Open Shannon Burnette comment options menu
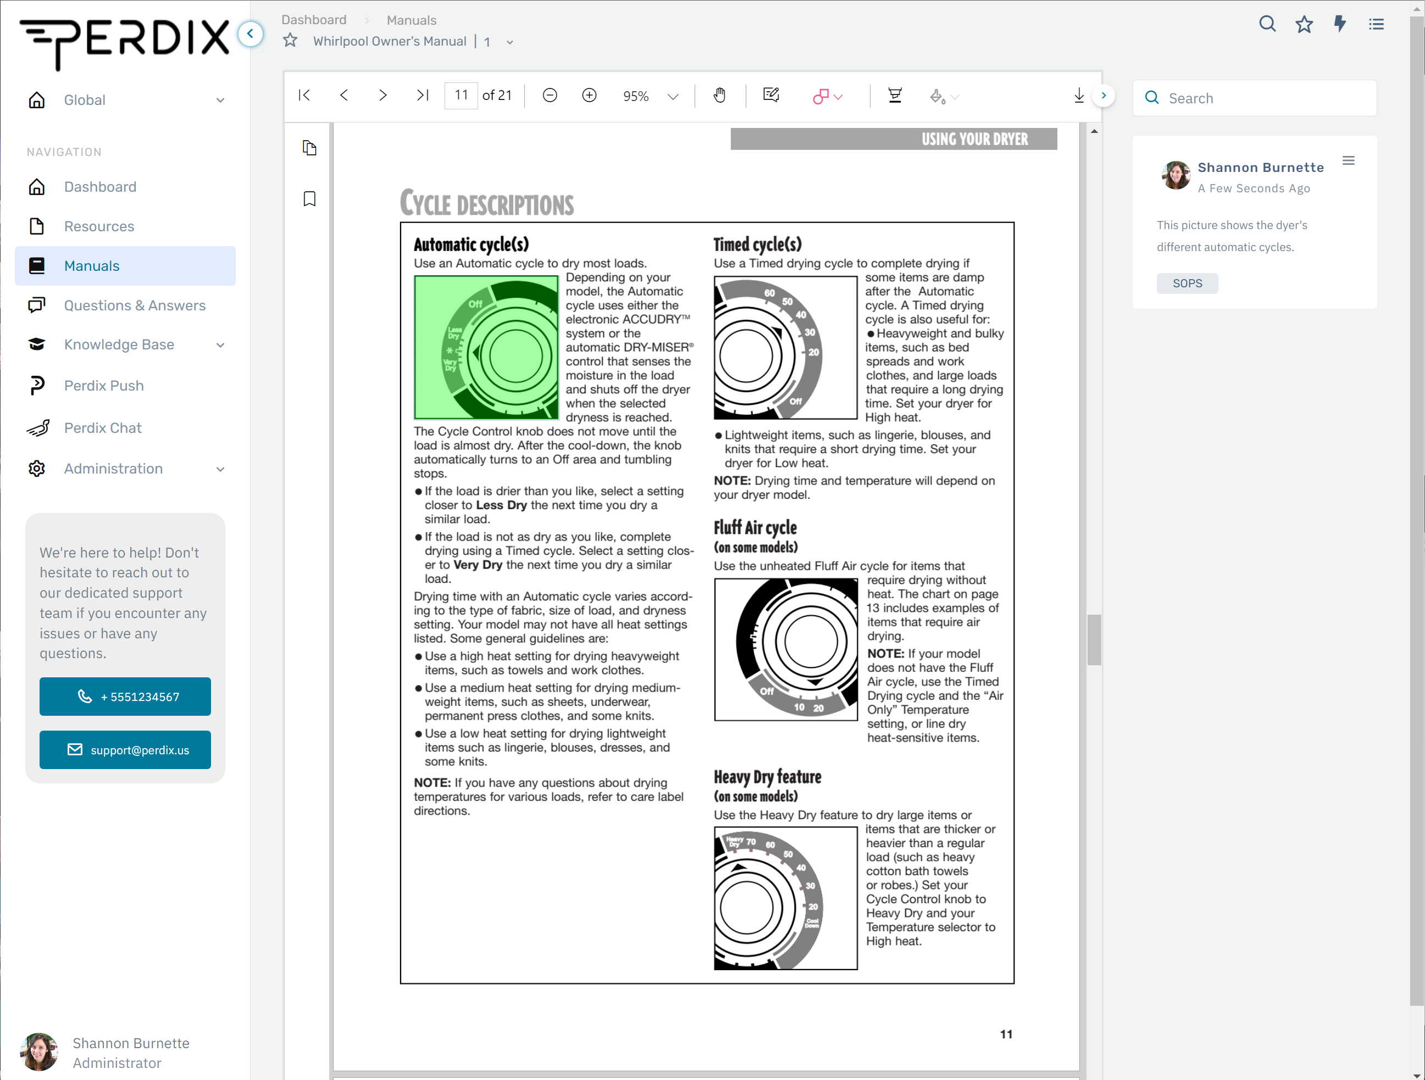Viewport: 1425px width, 1080px height. (1349, 160)
